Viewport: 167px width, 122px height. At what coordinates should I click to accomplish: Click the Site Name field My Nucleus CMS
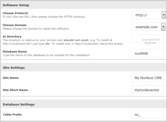click(x=149, y=78)
